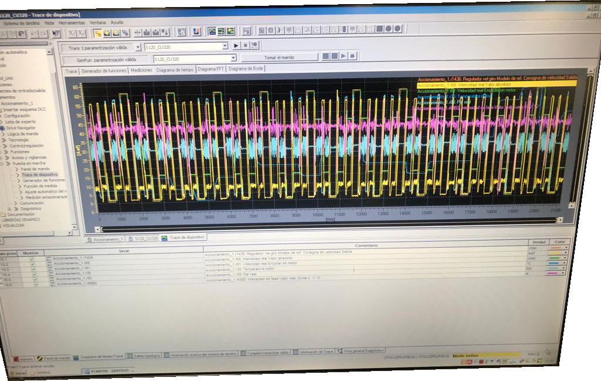Click the context help pointer icon
This screenshot has width=601, height=381.
[x=56, y=33]
